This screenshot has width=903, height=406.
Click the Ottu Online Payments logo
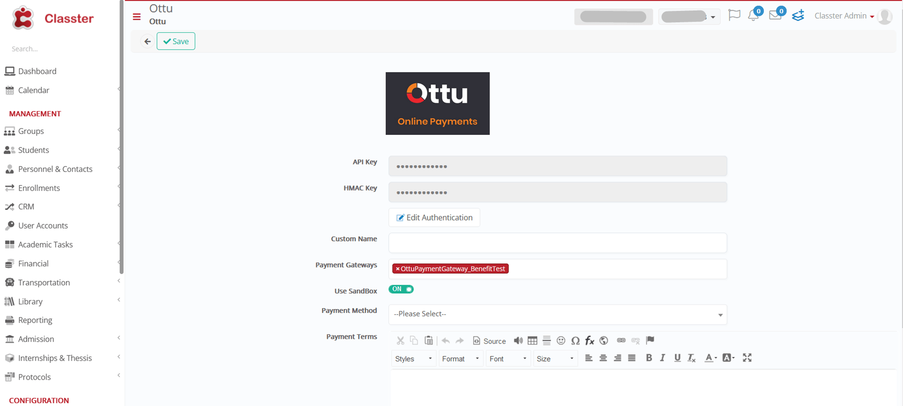click(x=437, y=104)
